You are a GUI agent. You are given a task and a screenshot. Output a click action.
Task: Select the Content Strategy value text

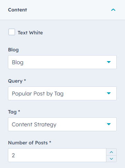click(x=34, y=125)
